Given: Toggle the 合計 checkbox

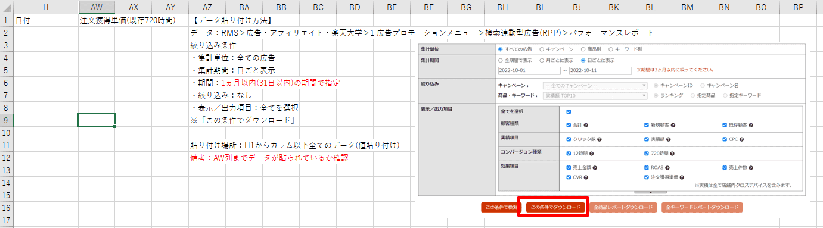Looking at the screenshot, I should coord(569,125).
